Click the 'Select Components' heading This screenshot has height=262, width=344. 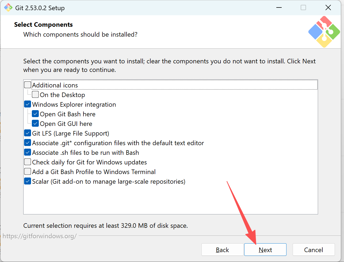click(43, 25)
